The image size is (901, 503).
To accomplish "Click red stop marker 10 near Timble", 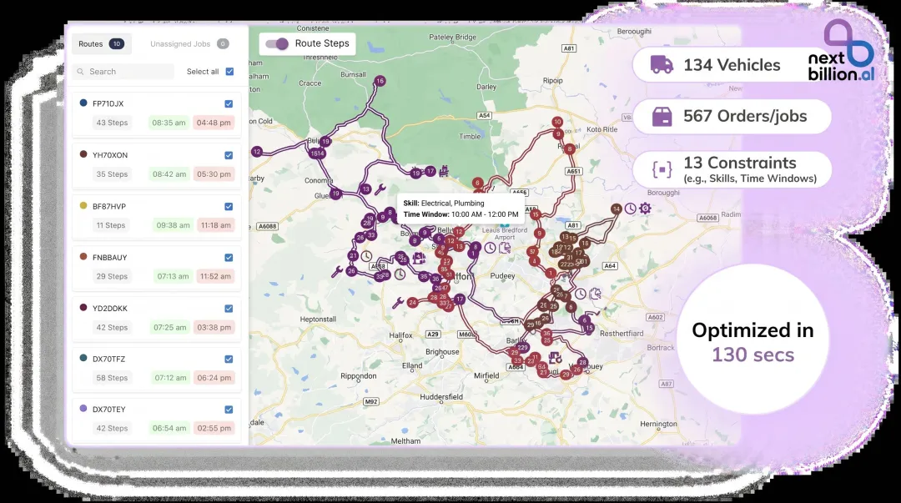I will [x=557, y=122].
